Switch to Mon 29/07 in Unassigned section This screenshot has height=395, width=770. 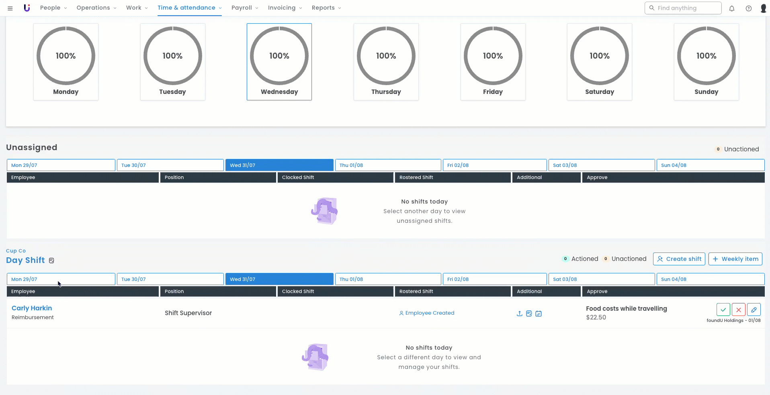point(61,165)
